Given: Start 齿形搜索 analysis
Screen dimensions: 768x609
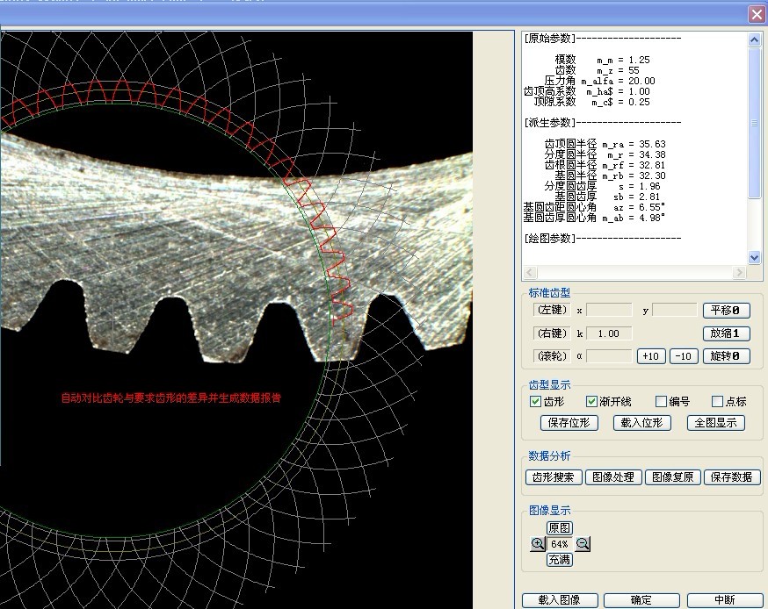Looking at the screenshot, I should [x=554, y=476].
